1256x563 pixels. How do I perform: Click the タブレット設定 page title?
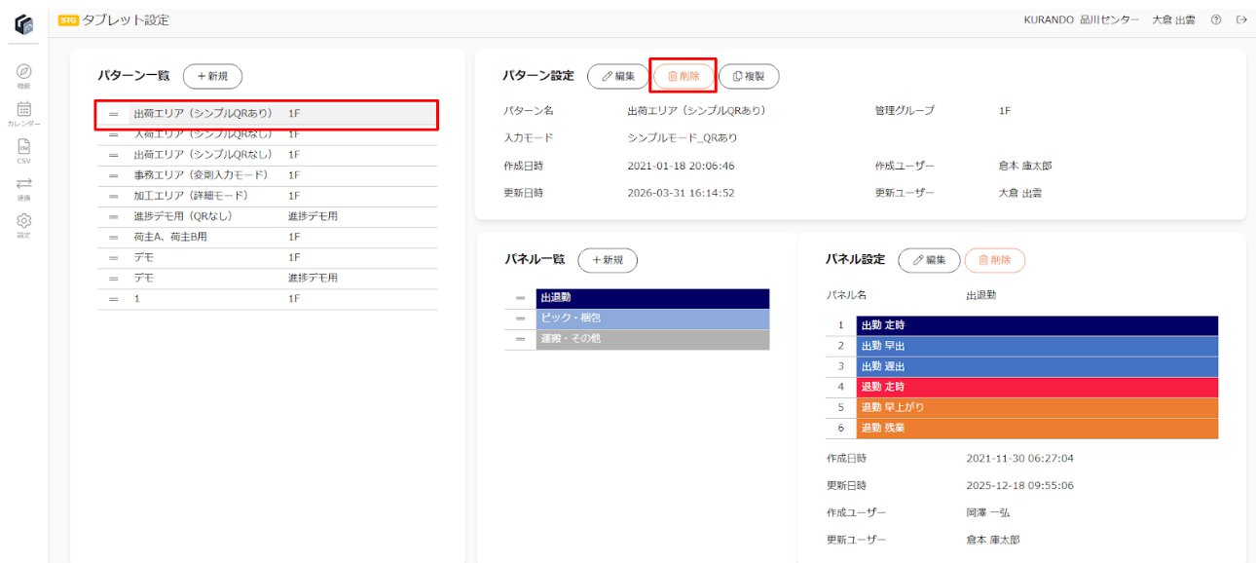(126, 19)
